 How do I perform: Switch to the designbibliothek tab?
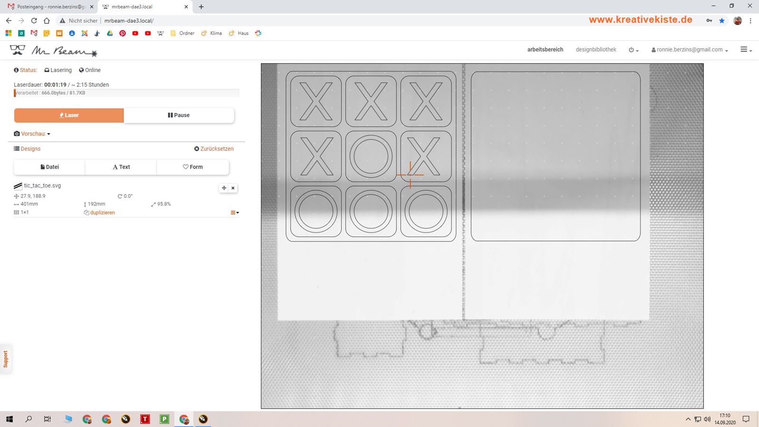[x=596, y=49]
